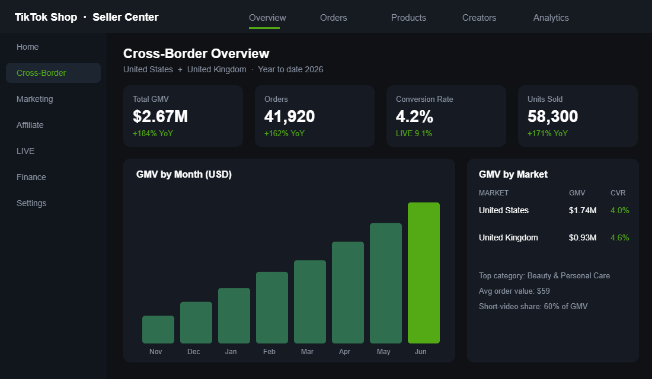Click the MARKET column header
Viewport: 652px width, 379px height.
point(494,193)
